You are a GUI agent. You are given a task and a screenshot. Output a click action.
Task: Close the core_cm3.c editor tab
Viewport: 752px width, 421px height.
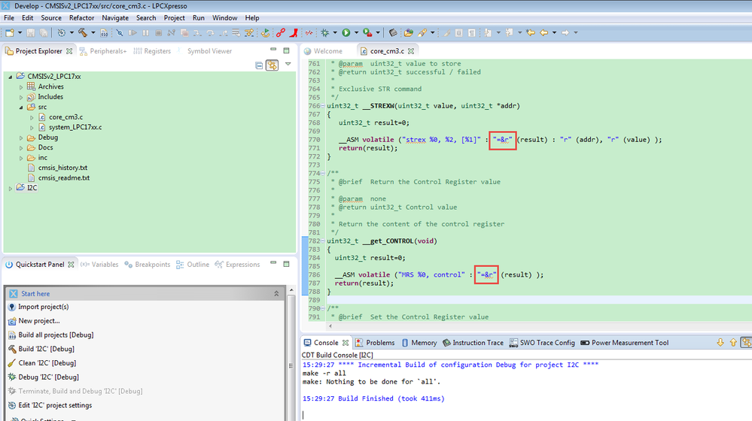[411, 51]
